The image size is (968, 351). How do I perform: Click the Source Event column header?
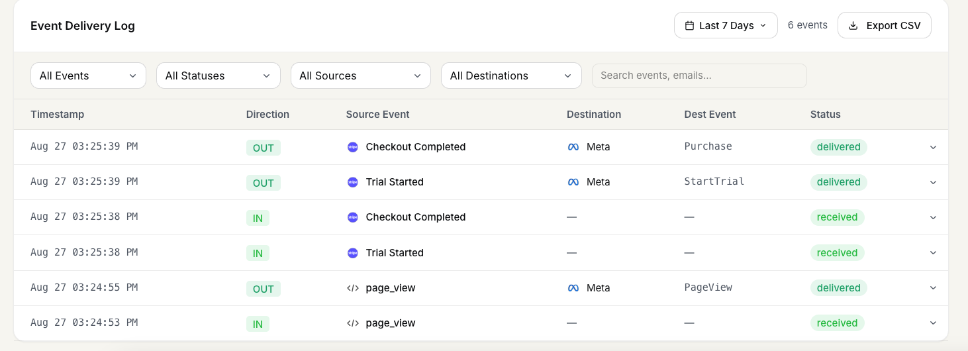377,114
